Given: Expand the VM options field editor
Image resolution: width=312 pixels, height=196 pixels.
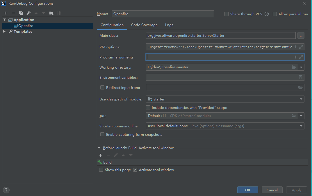Looking at the screenshot, I should point(301,47).
